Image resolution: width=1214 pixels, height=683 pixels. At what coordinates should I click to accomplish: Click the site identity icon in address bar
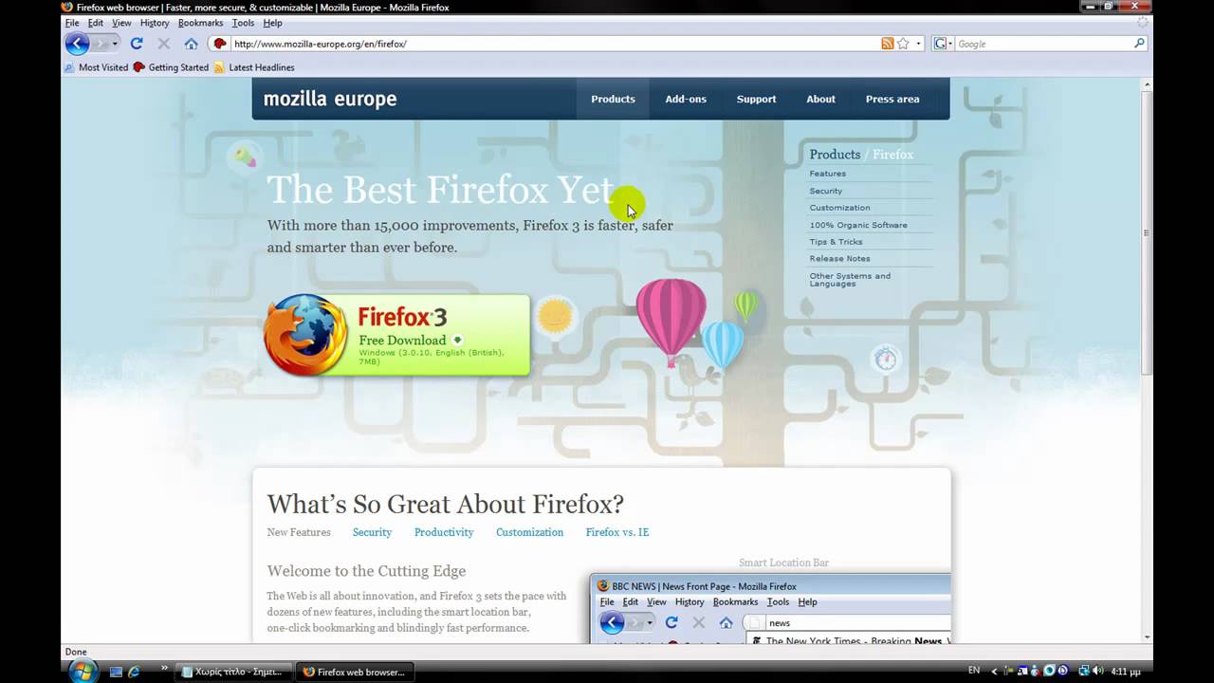[x=220, y=44]
